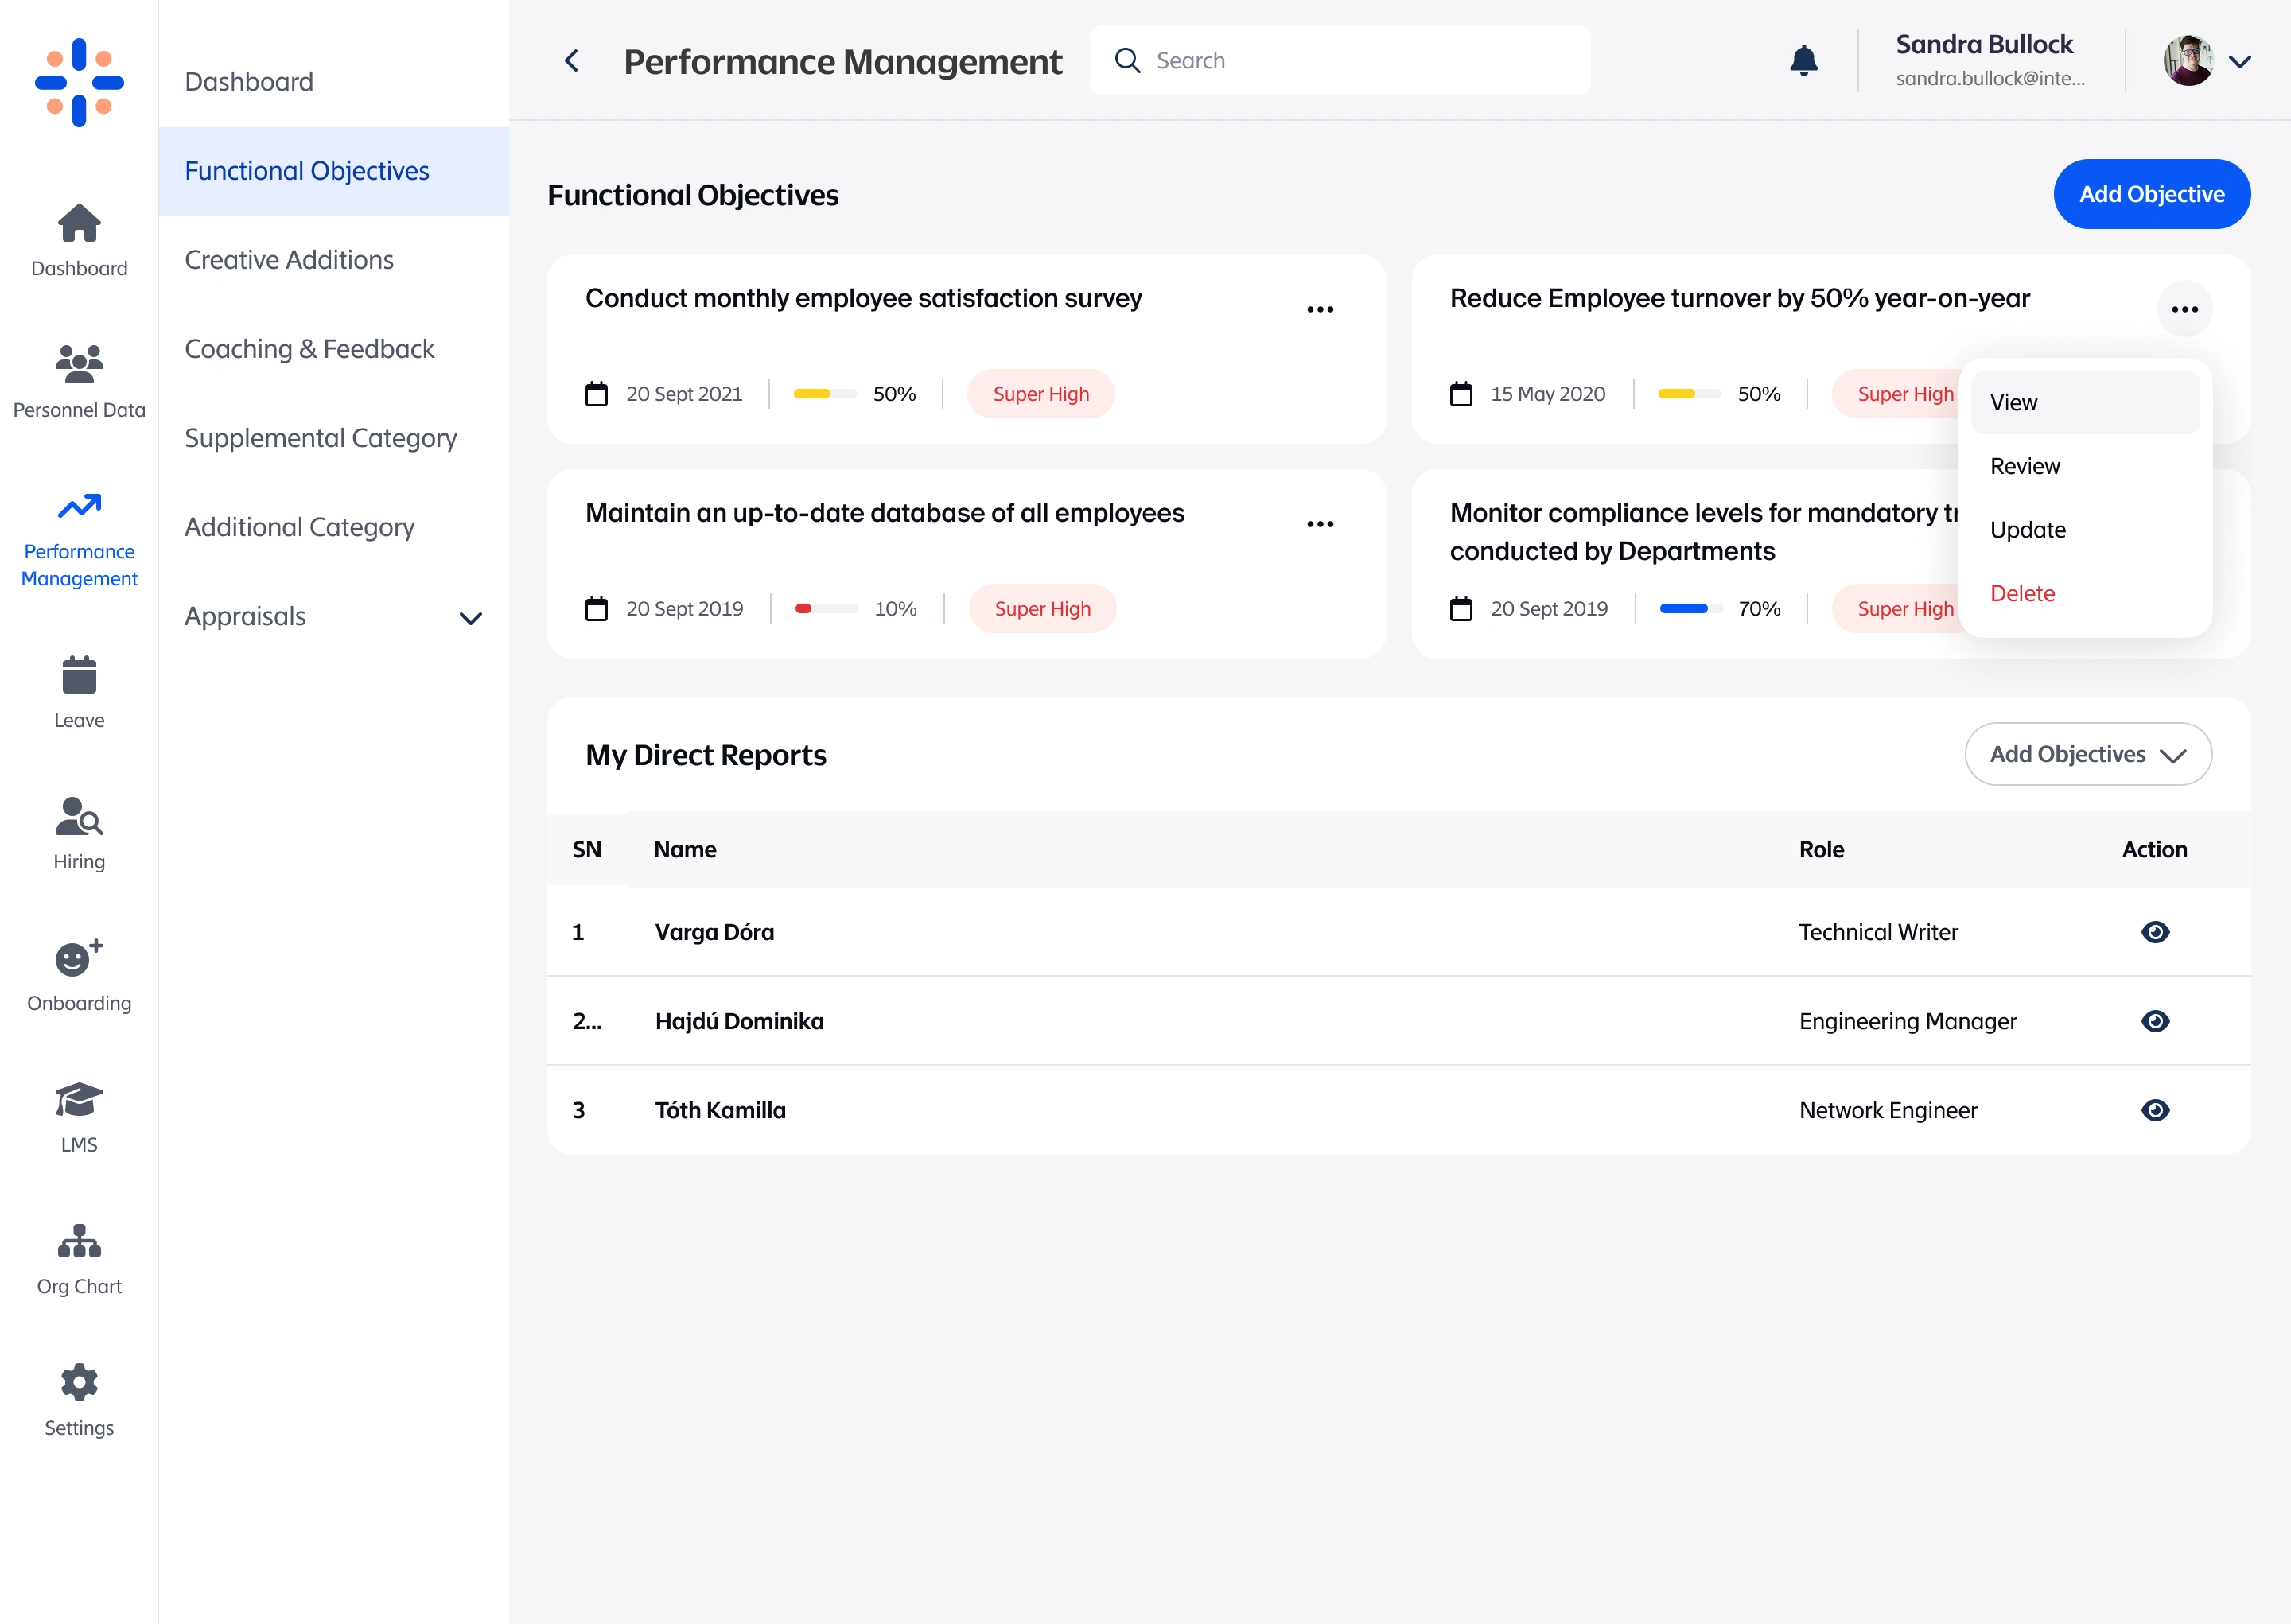The image size is (2291, 1624).
Task: Choose Delete in the objective menu
Action: [2022, 593]
